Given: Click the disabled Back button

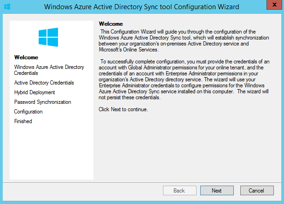Looking at the screenshot, I should 180,190.
